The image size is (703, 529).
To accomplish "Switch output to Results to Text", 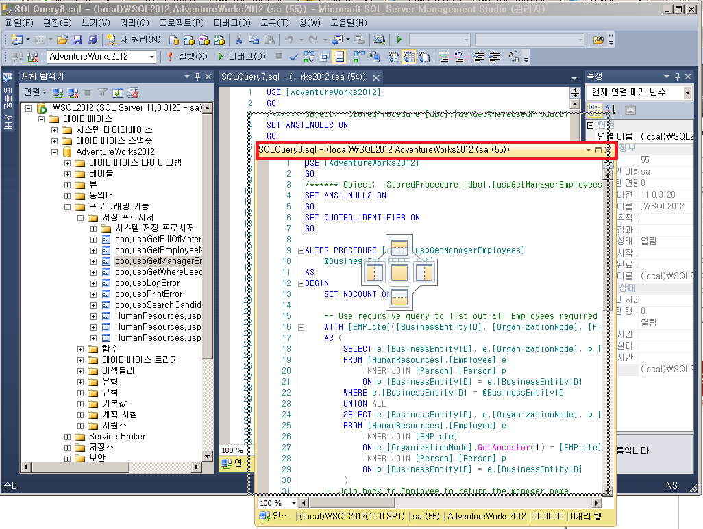I will 394,56.
